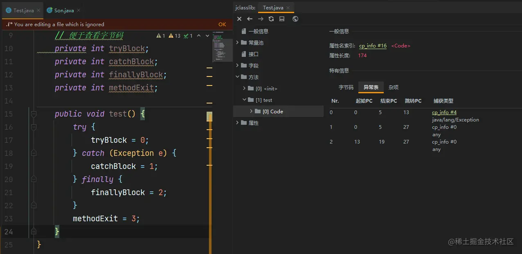This screenshot has width=522, height=254.
Task: Click the Exception type in catch clause
Action: pos(134,153)
